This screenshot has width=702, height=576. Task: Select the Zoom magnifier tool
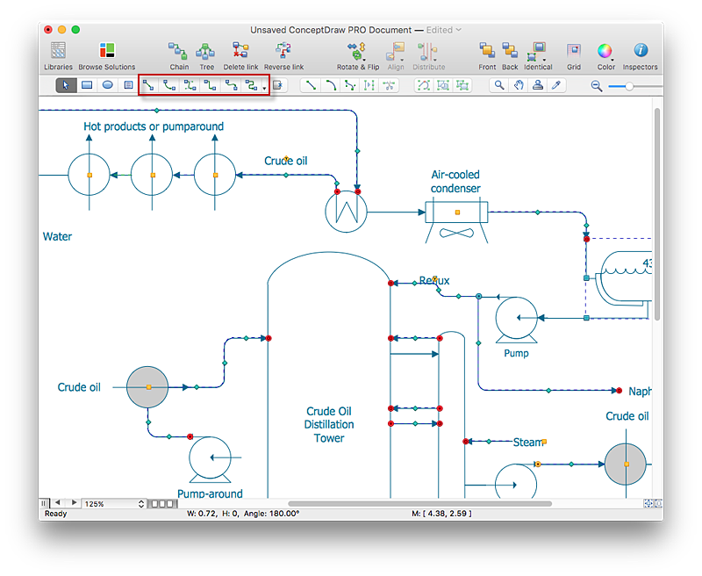(498, 85)
